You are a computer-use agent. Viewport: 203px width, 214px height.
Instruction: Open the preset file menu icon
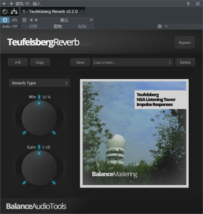[x=24, y=20]
